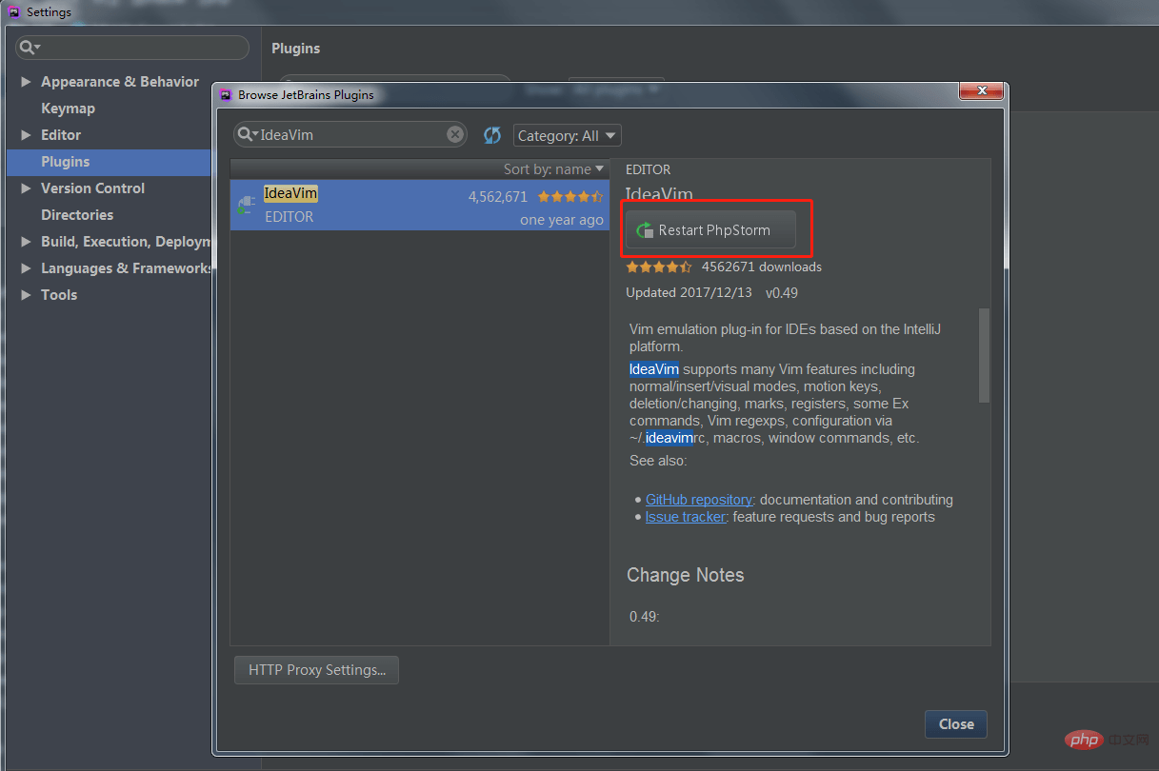Click the plugin description scrollbar
1159x771 pixels.
click(984, 355)
